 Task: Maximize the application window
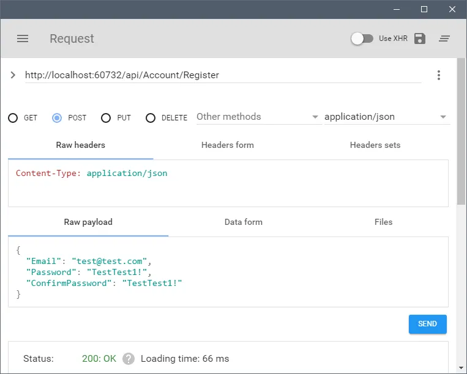[424, 10]
